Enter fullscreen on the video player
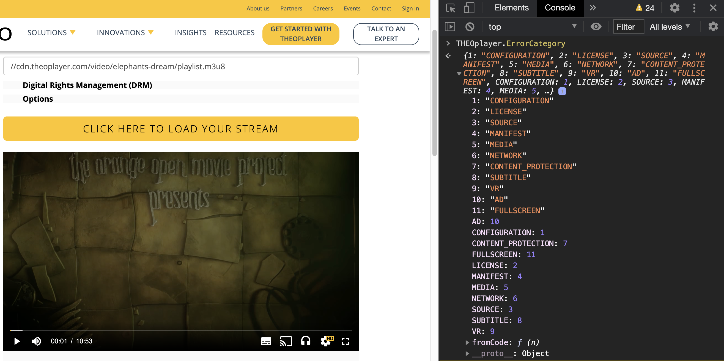Viewport: 724px width, 361px height. [x=345, y=341]
